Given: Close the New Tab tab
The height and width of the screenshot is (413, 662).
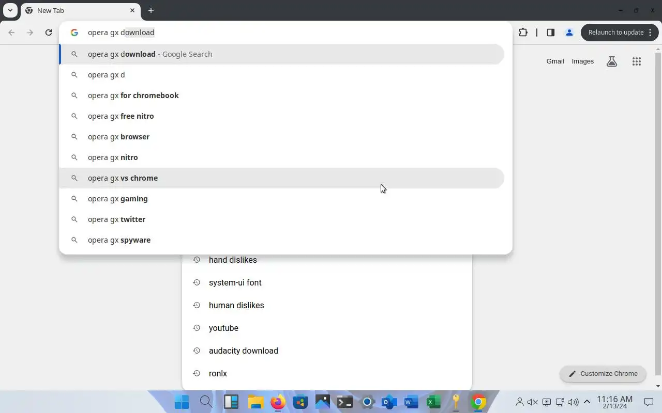Looking at the screenshot, I should pyautogui.click(x=132, y=10).
